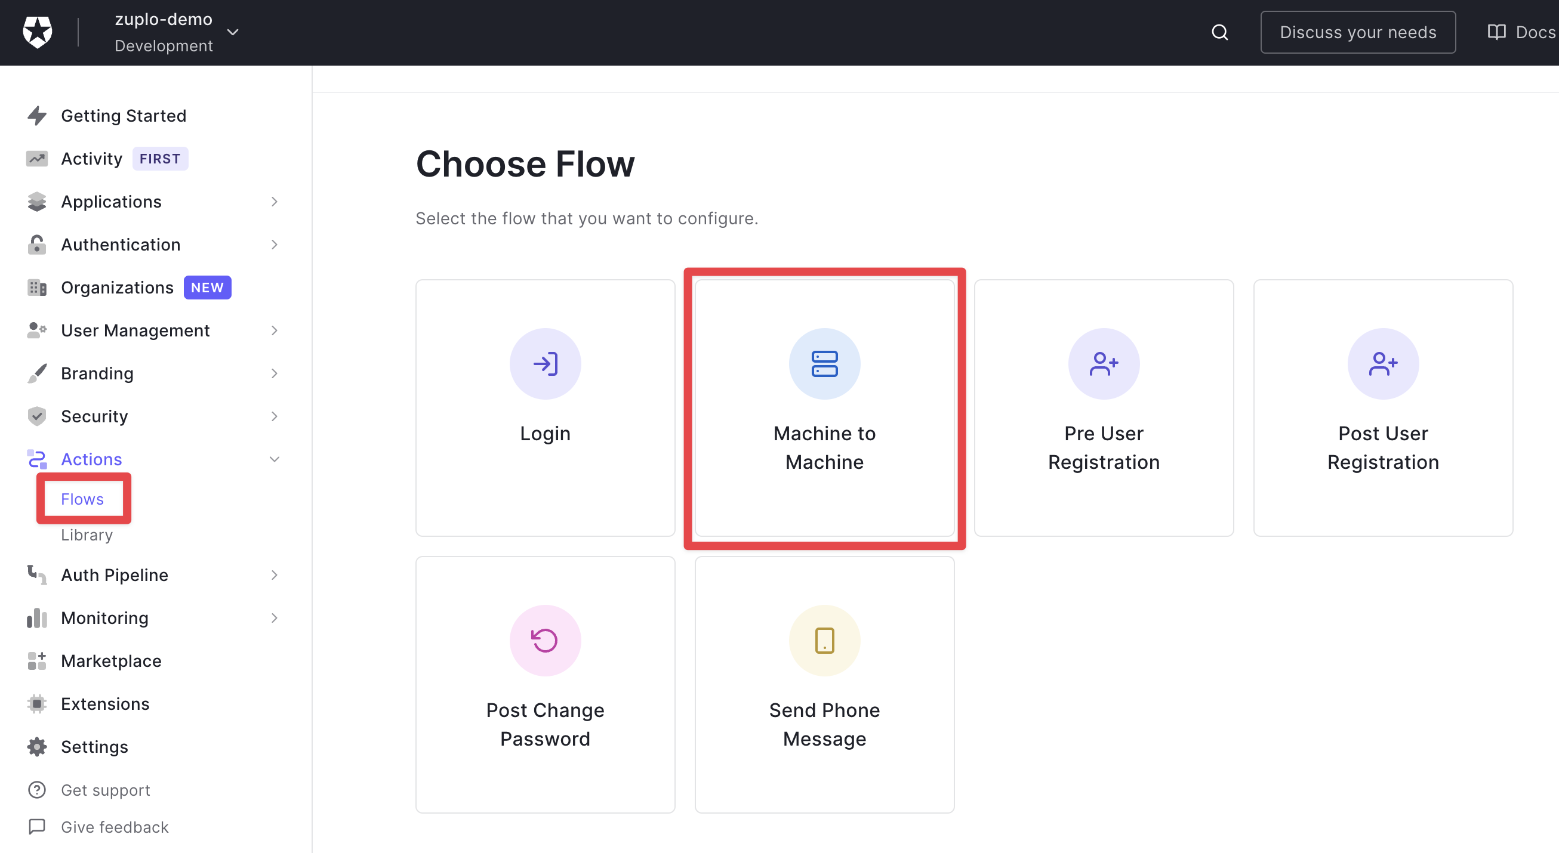Collapse the Actions menu chevron
The image size is (1559, 853).
point(274,459)
